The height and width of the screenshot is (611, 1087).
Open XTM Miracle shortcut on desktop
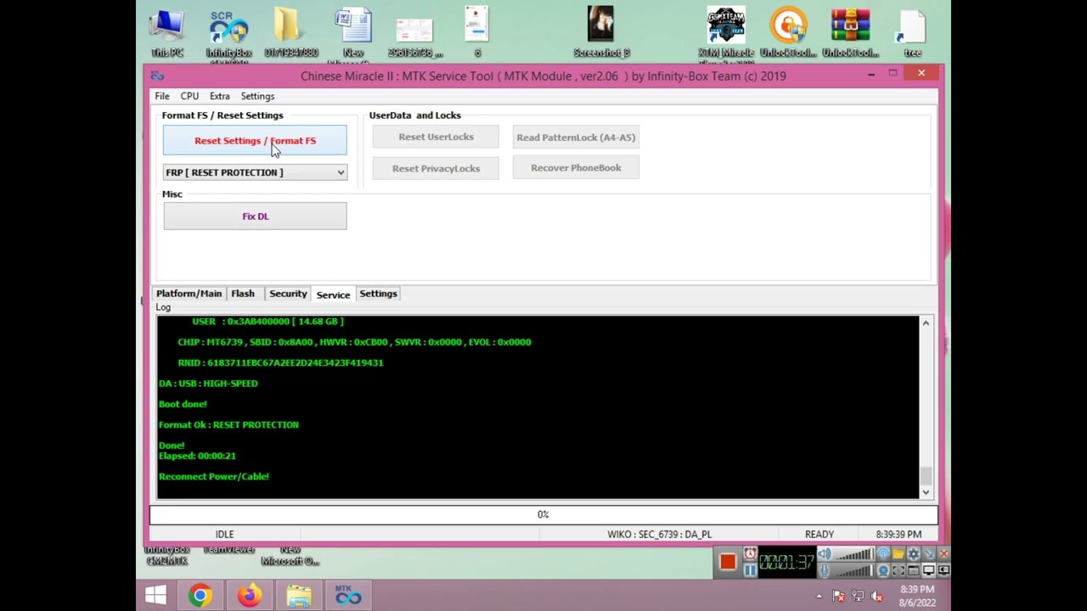pyautogui.click(x=726, y=36)
